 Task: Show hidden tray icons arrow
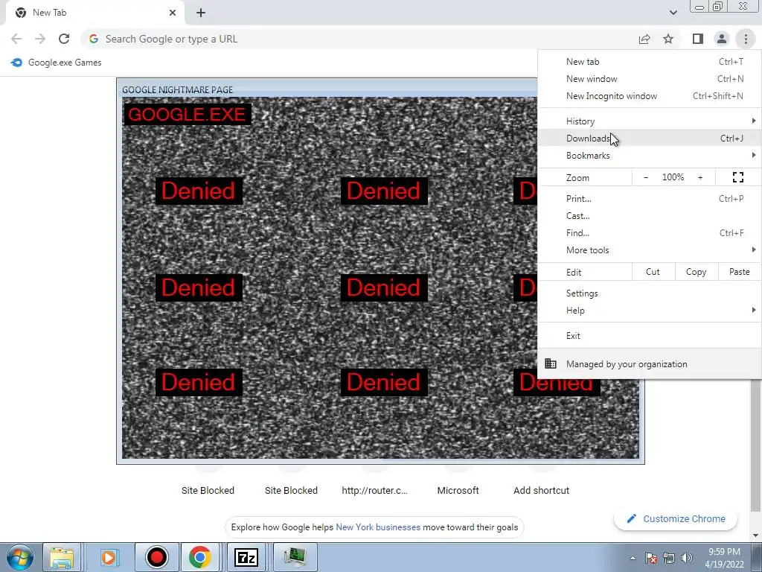coord(633,558)
